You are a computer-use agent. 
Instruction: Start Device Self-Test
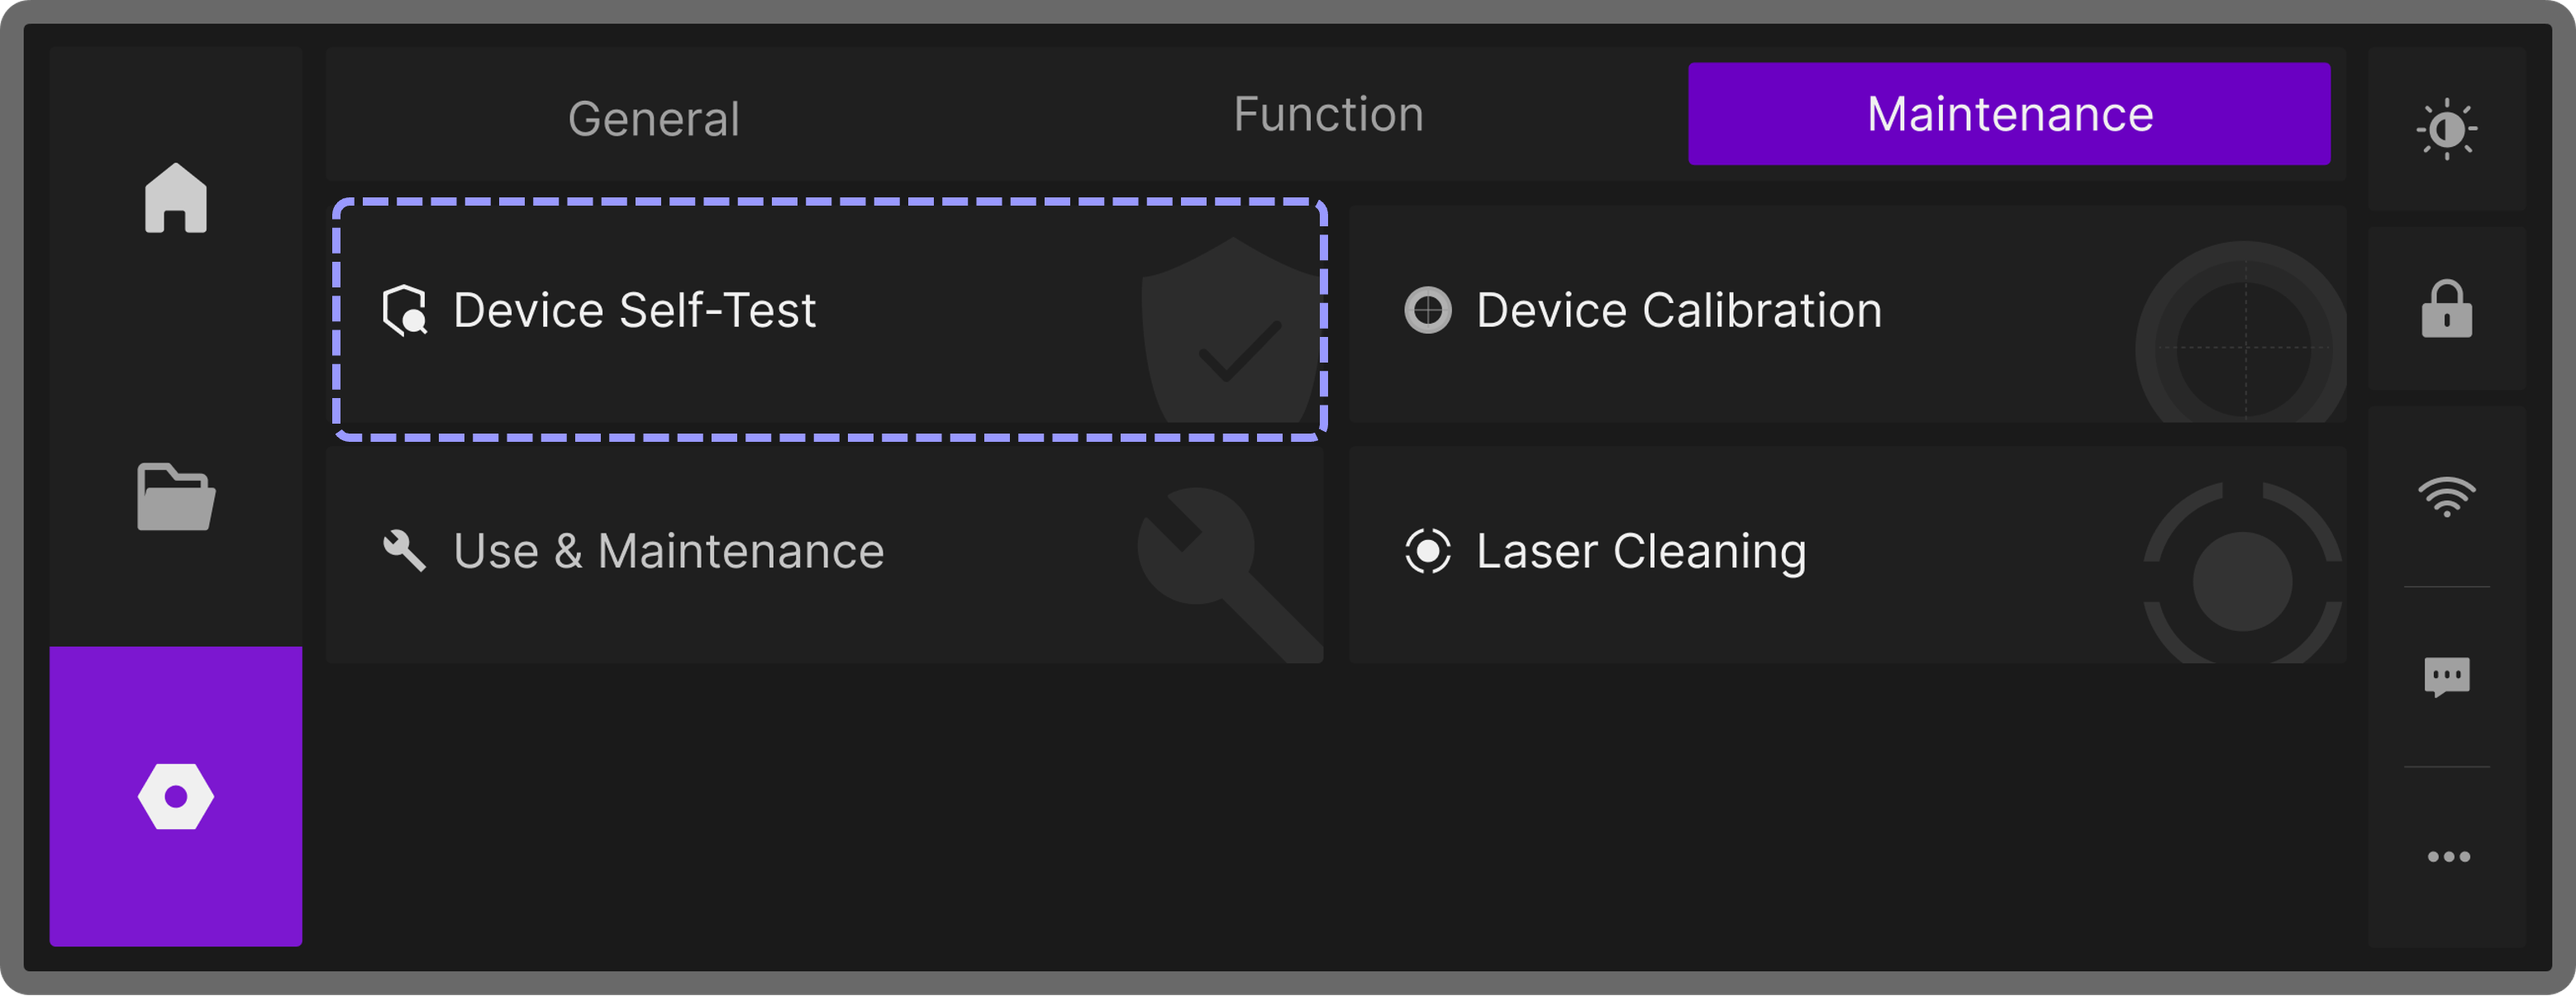634,310
